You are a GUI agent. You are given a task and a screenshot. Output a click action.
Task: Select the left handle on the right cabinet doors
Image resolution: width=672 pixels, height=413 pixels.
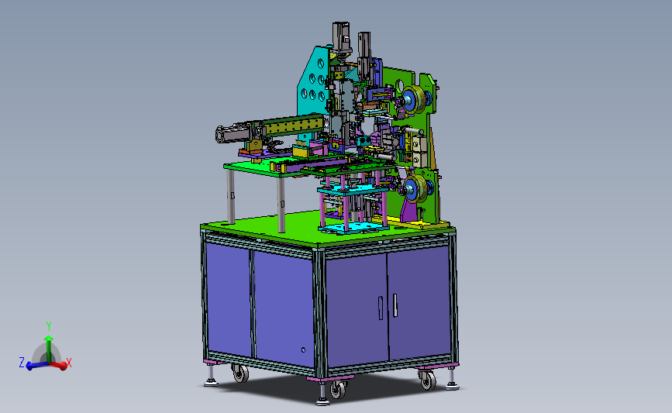click(x=381, y=308)
